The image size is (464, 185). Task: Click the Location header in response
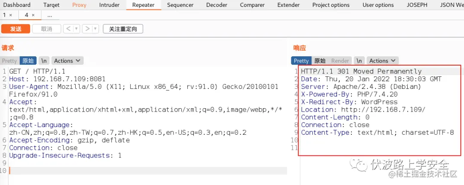click(363, 109)
